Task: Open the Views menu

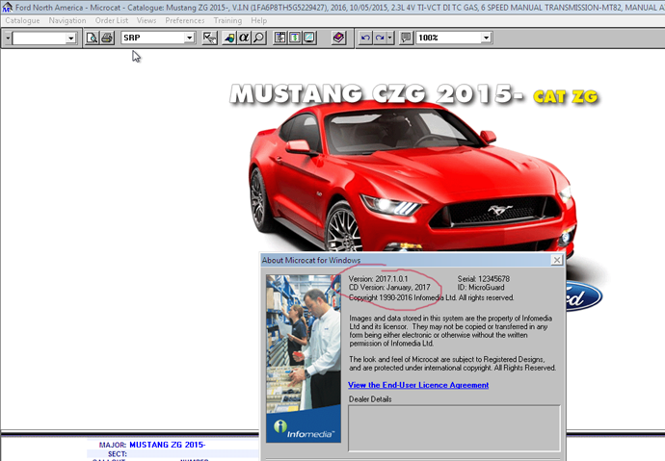Action: [x=146, y=20]
